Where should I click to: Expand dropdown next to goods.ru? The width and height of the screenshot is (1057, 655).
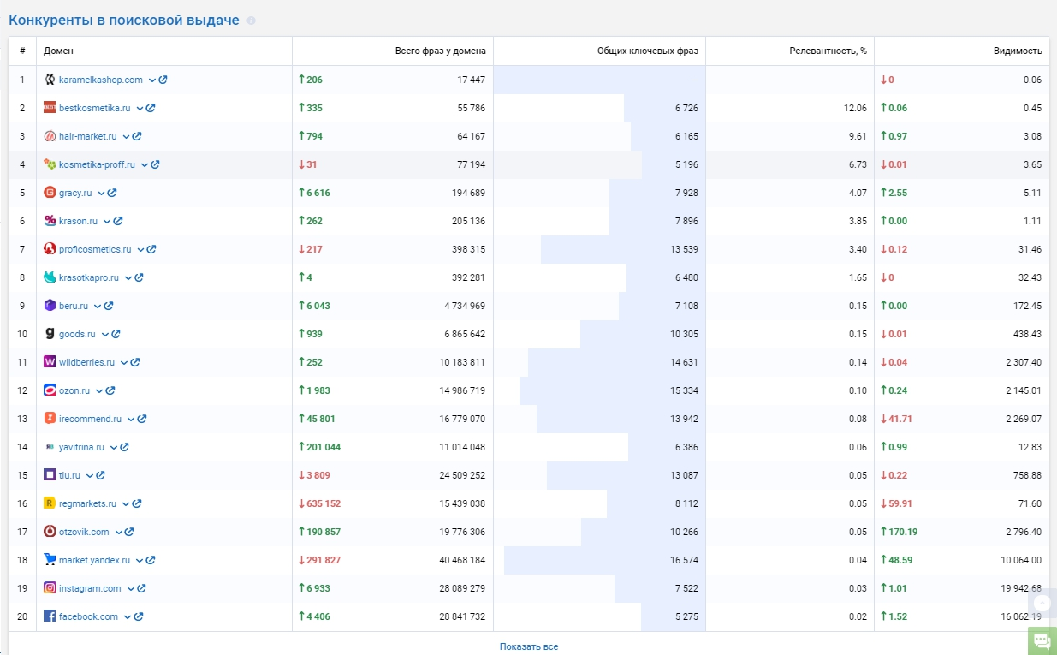click(x=104, y=334)
